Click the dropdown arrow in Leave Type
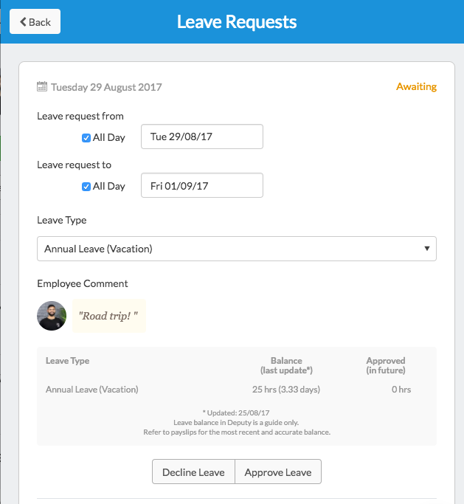 (x=426, y=249)
